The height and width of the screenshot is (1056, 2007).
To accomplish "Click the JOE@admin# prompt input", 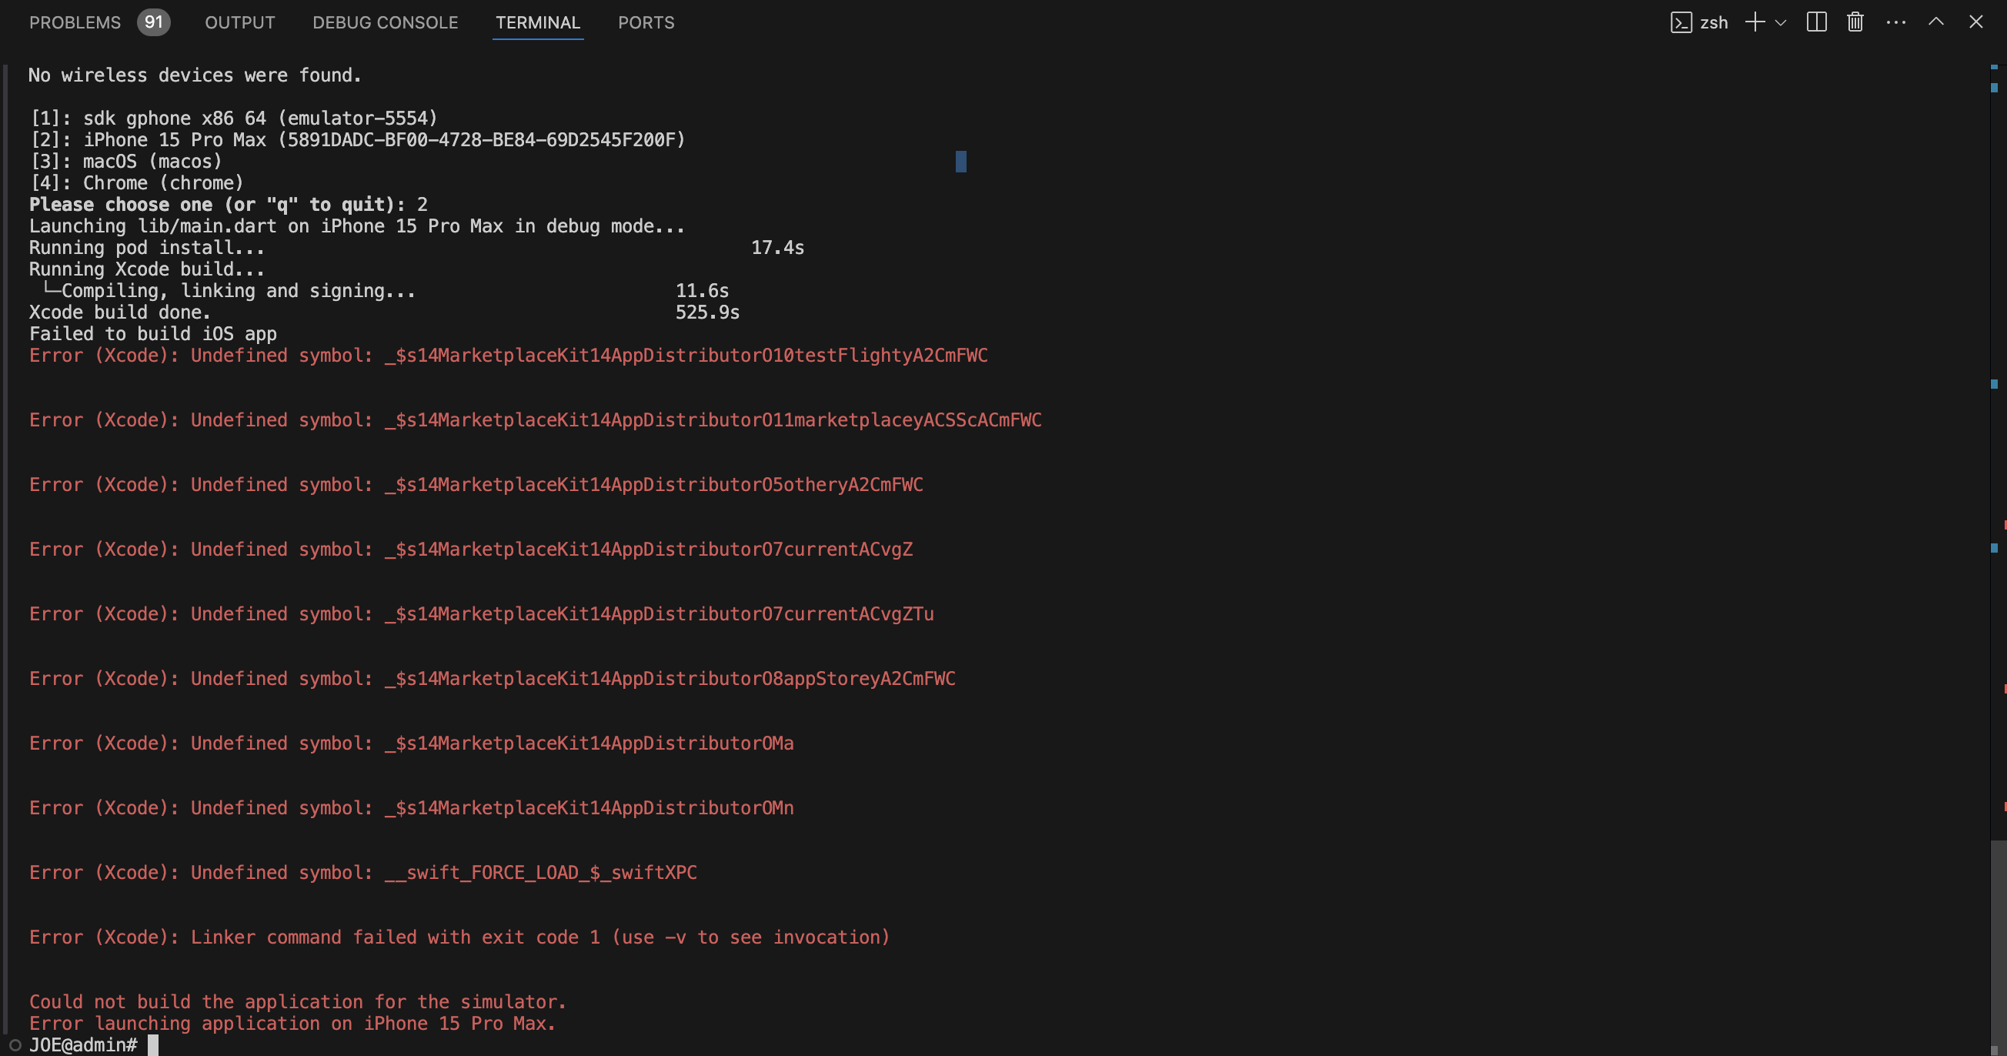I will (x=84, y=1045).
